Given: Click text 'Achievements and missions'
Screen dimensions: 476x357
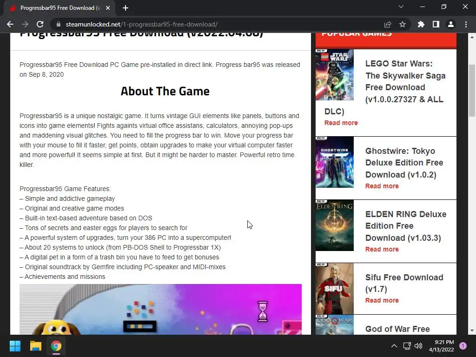Looking at the screenshot, I should [65, 277].
